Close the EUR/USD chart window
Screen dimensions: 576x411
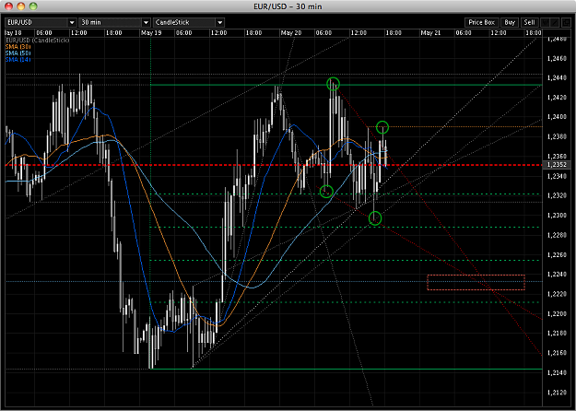pyautogui.click(x=8, y=6)
